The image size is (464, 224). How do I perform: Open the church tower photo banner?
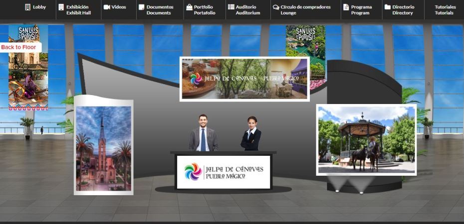click(x=103, y=148)
